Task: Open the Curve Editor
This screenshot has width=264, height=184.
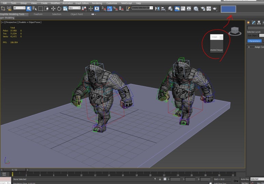Action: coord(183,9)
